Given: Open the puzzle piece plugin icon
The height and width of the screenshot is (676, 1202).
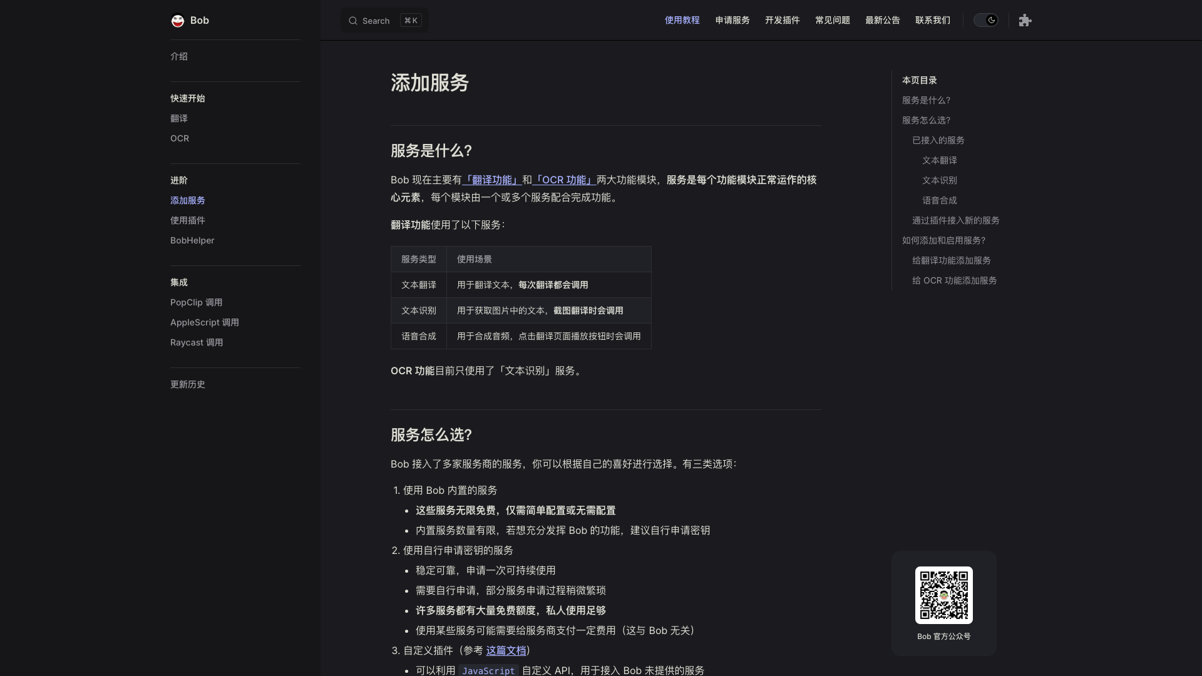Looking at the screenshot, I should pos(1025,21).
